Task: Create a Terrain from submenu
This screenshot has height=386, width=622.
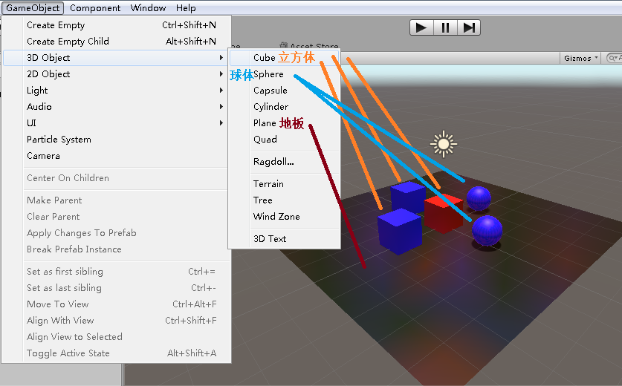Action: click(x=285, y=184)
